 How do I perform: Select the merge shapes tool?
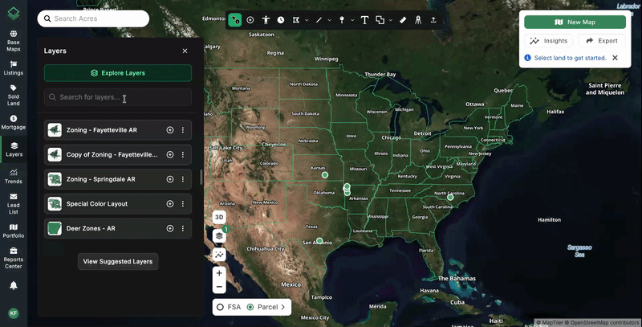(380, 19)
